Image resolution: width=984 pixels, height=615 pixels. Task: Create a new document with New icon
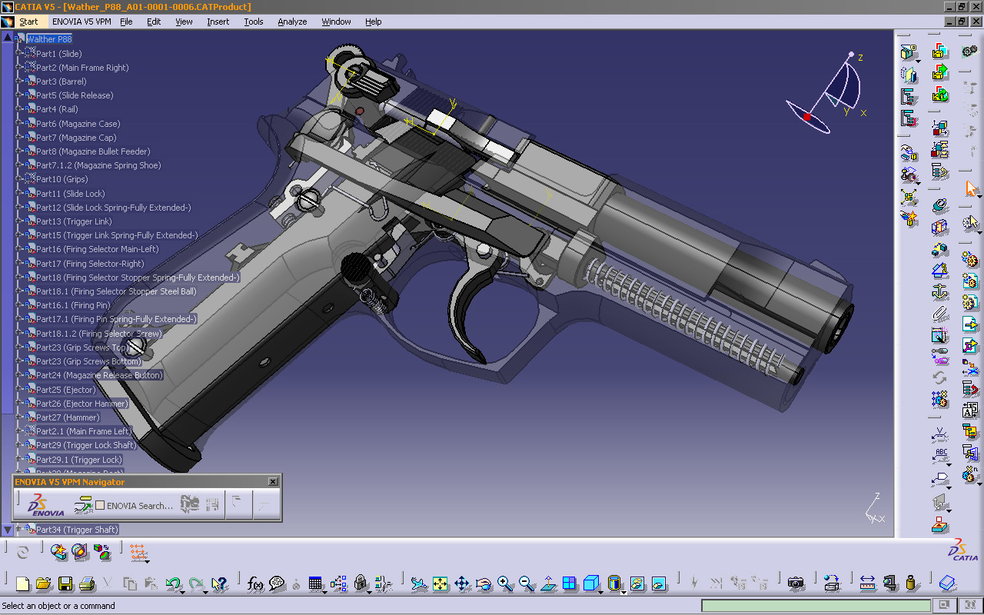pyautogui.click(x=22, y=584)
